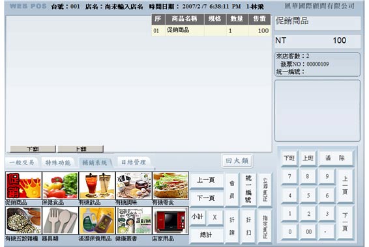
Task: Click the 總計 total button
Action: click(x=206, y=235)
